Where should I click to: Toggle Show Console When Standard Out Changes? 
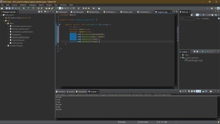point(197,91)
